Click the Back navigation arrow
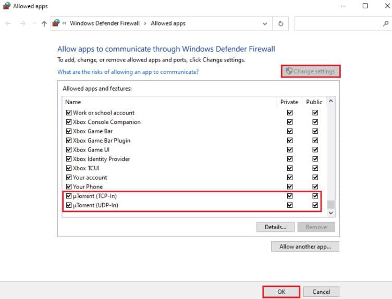The width and height of the screenshot is (392, 299). coord(8,23)
